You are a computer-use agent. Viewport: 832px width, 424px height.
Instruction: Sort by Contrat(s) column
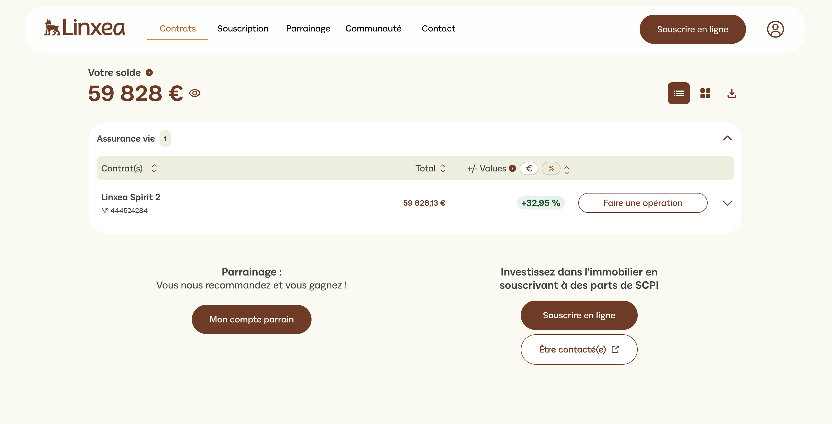point(154,168)
